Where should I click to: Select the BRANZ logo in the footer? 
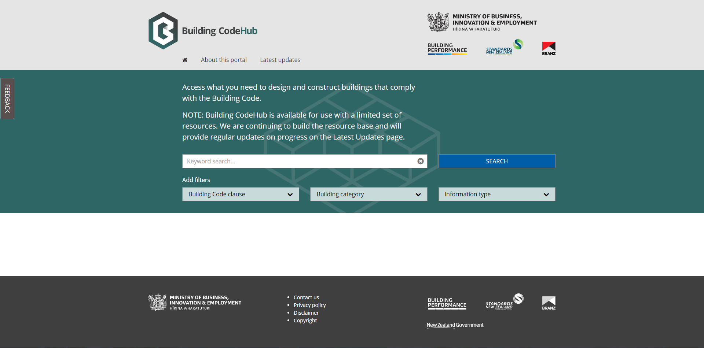click(548, 303)
